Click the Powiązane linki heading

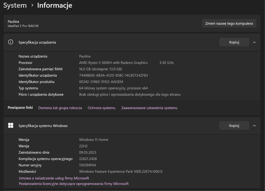(20, 108)
